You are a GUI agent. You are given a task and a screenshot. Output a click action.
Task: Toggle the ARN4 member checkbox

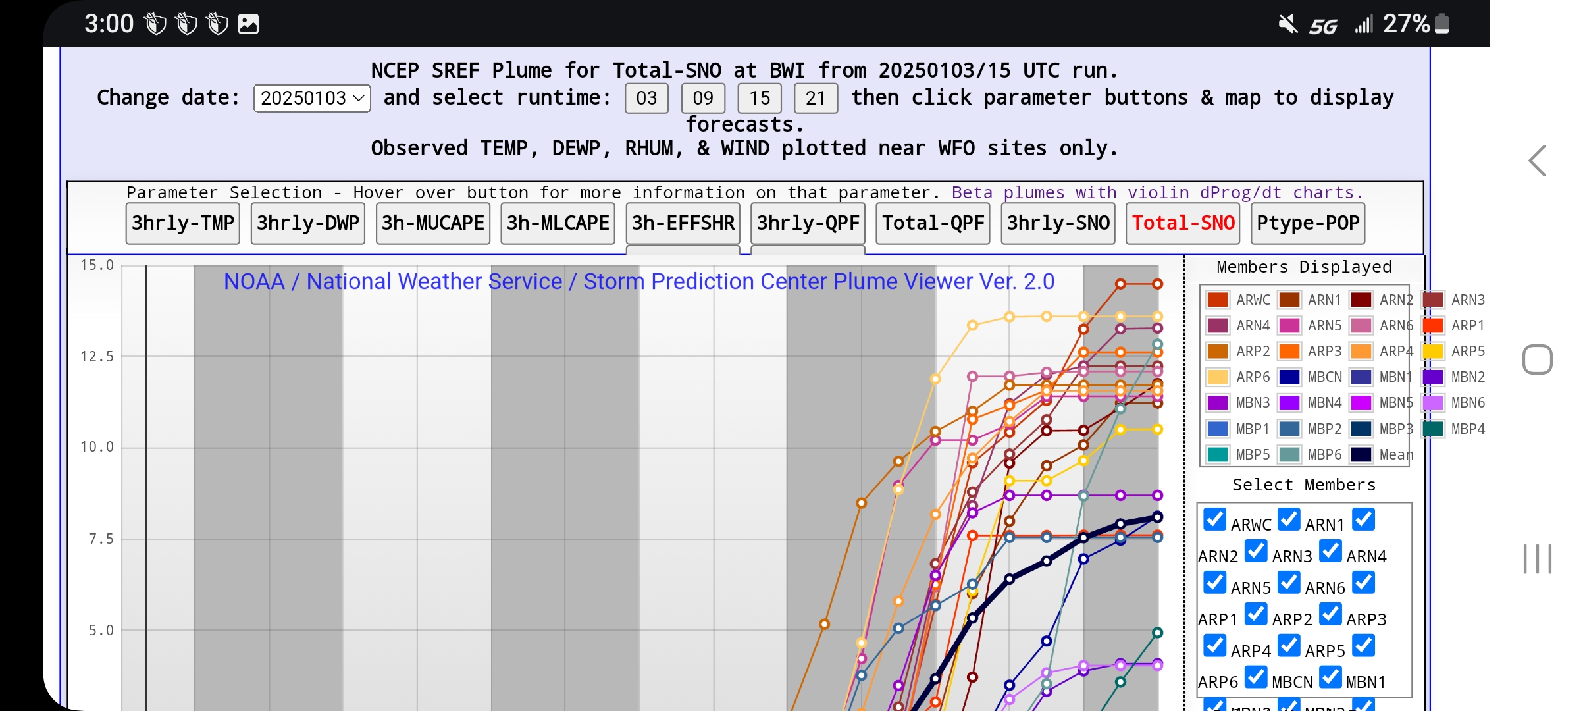click(1331, 551)
